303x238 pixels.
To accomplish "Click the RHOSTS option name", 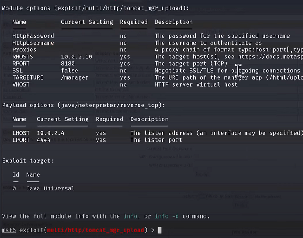I will coord(23,57).
